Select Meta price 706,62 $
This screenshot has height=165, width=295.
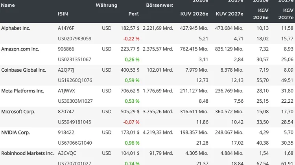130,91
